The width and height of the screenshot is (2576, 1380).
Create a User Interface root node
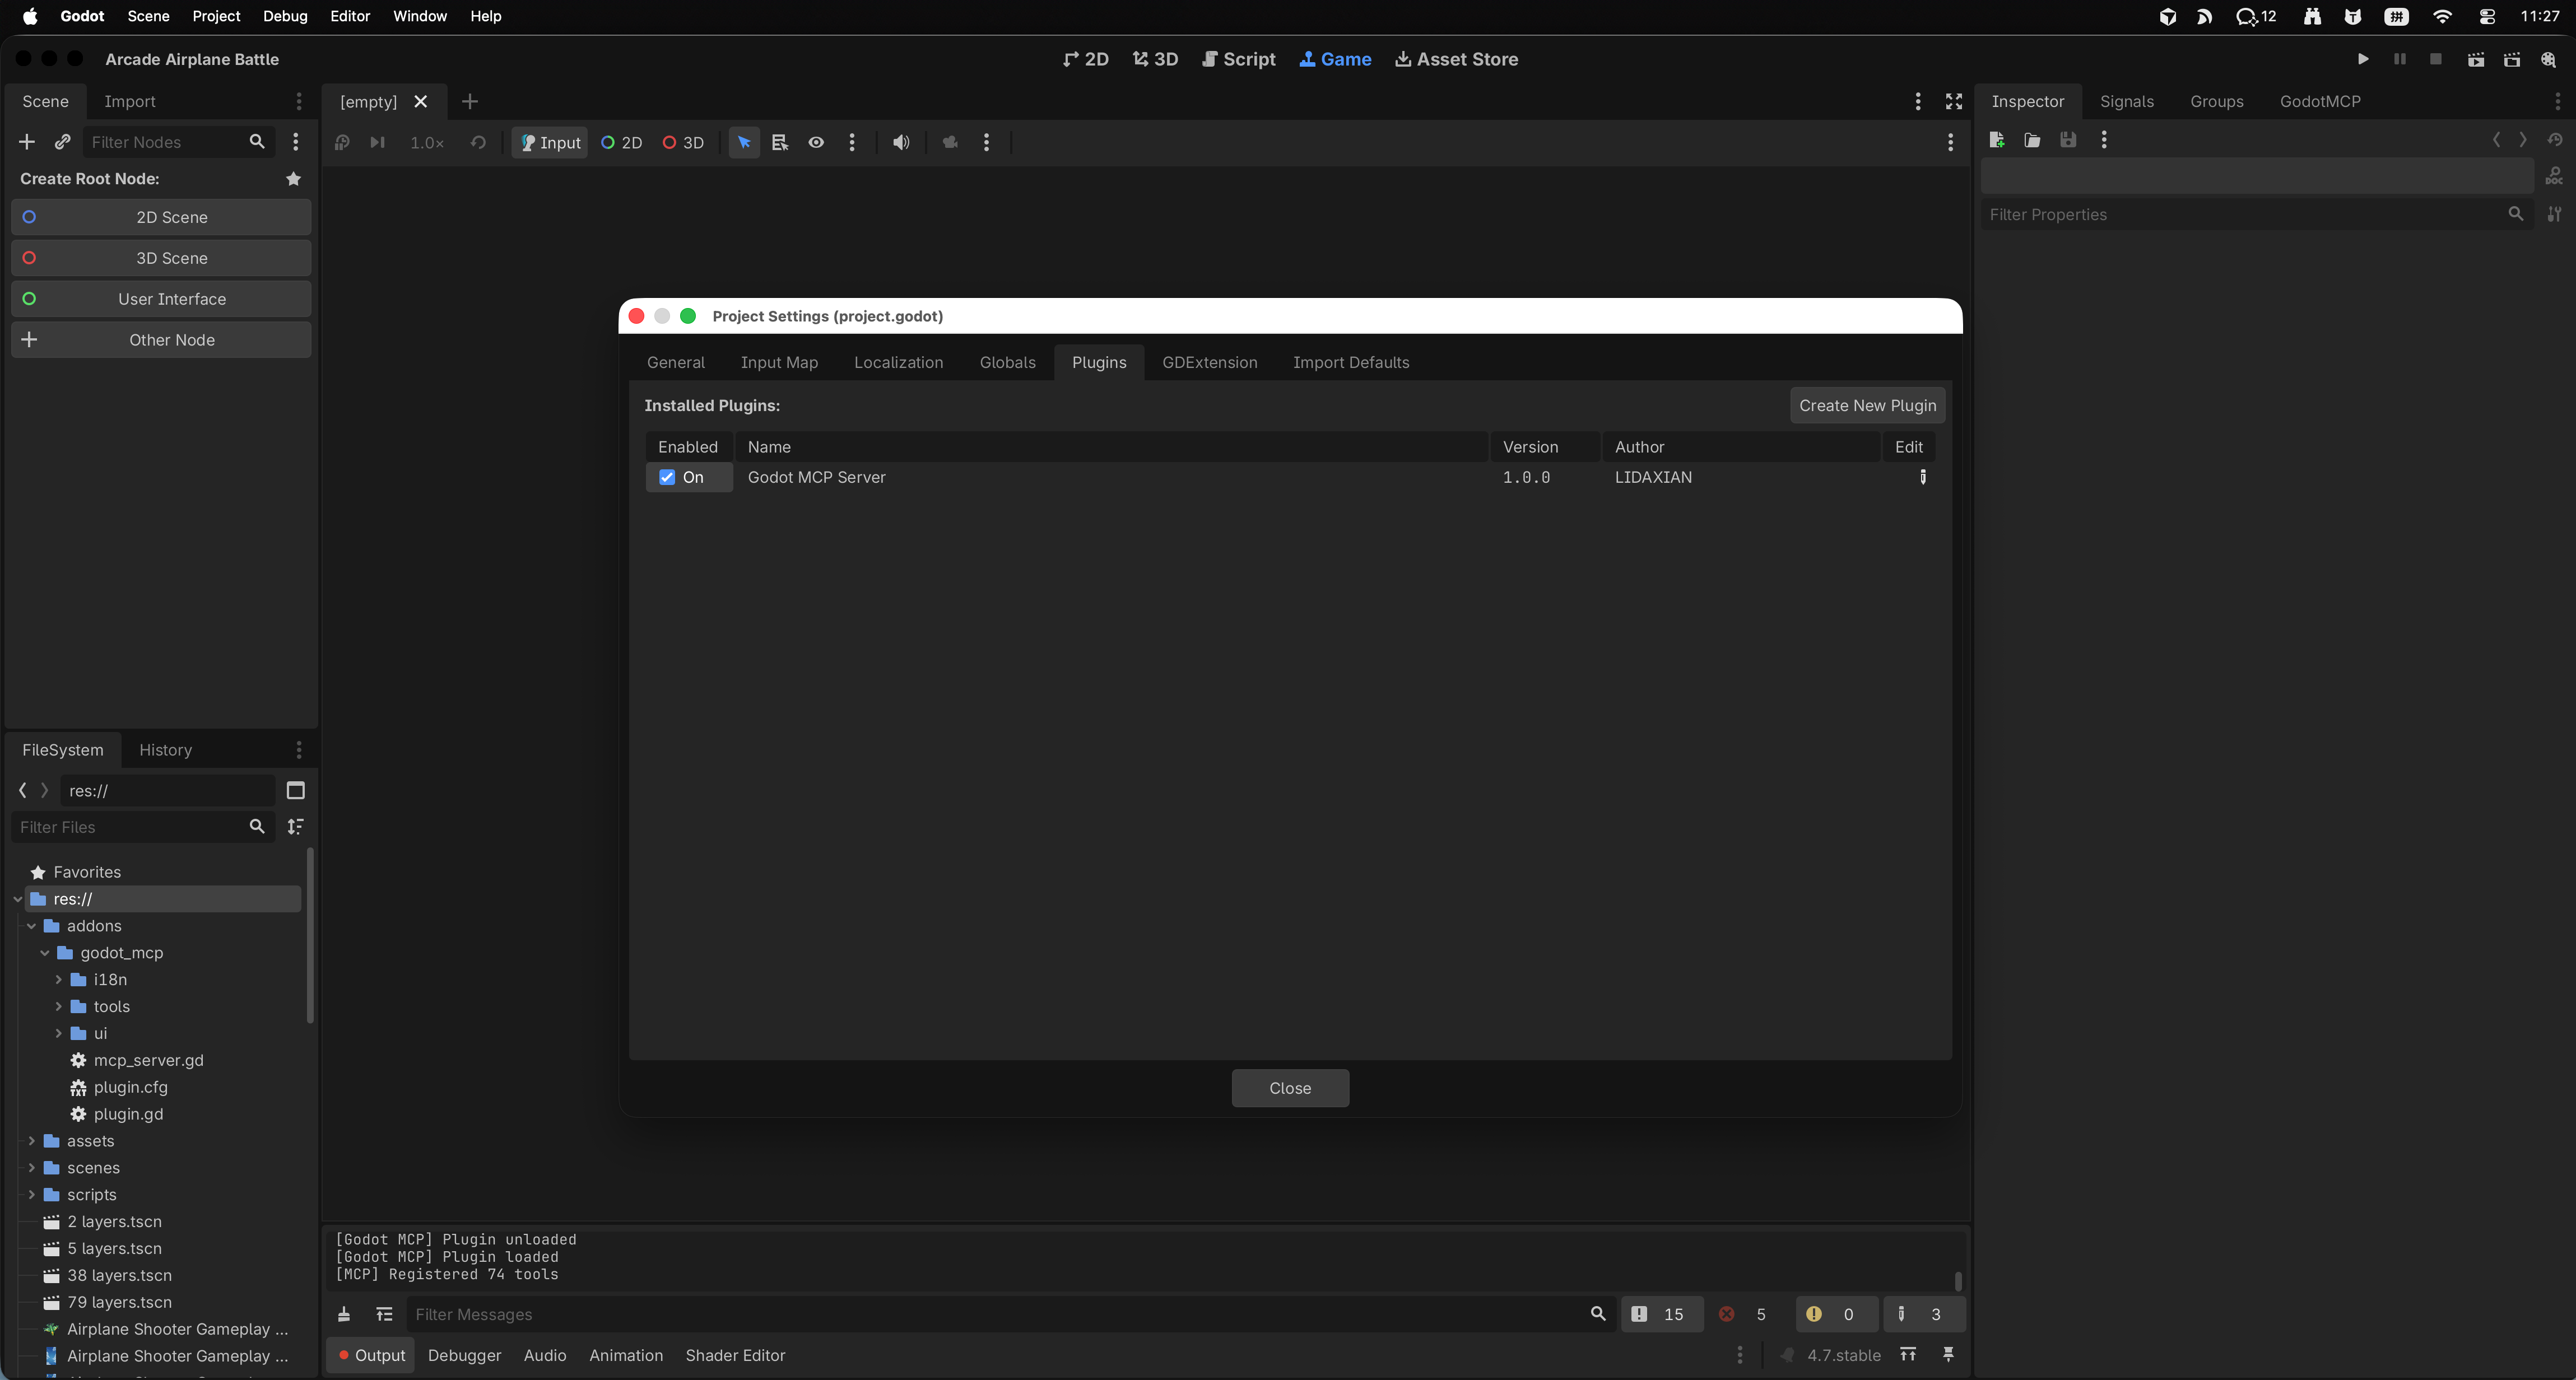click(x=161, y=299)
